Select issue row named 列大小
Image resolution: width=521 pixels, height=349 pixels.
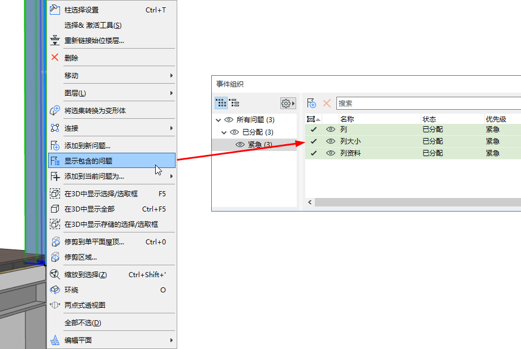pyautogui.click(x=413, y=141)
